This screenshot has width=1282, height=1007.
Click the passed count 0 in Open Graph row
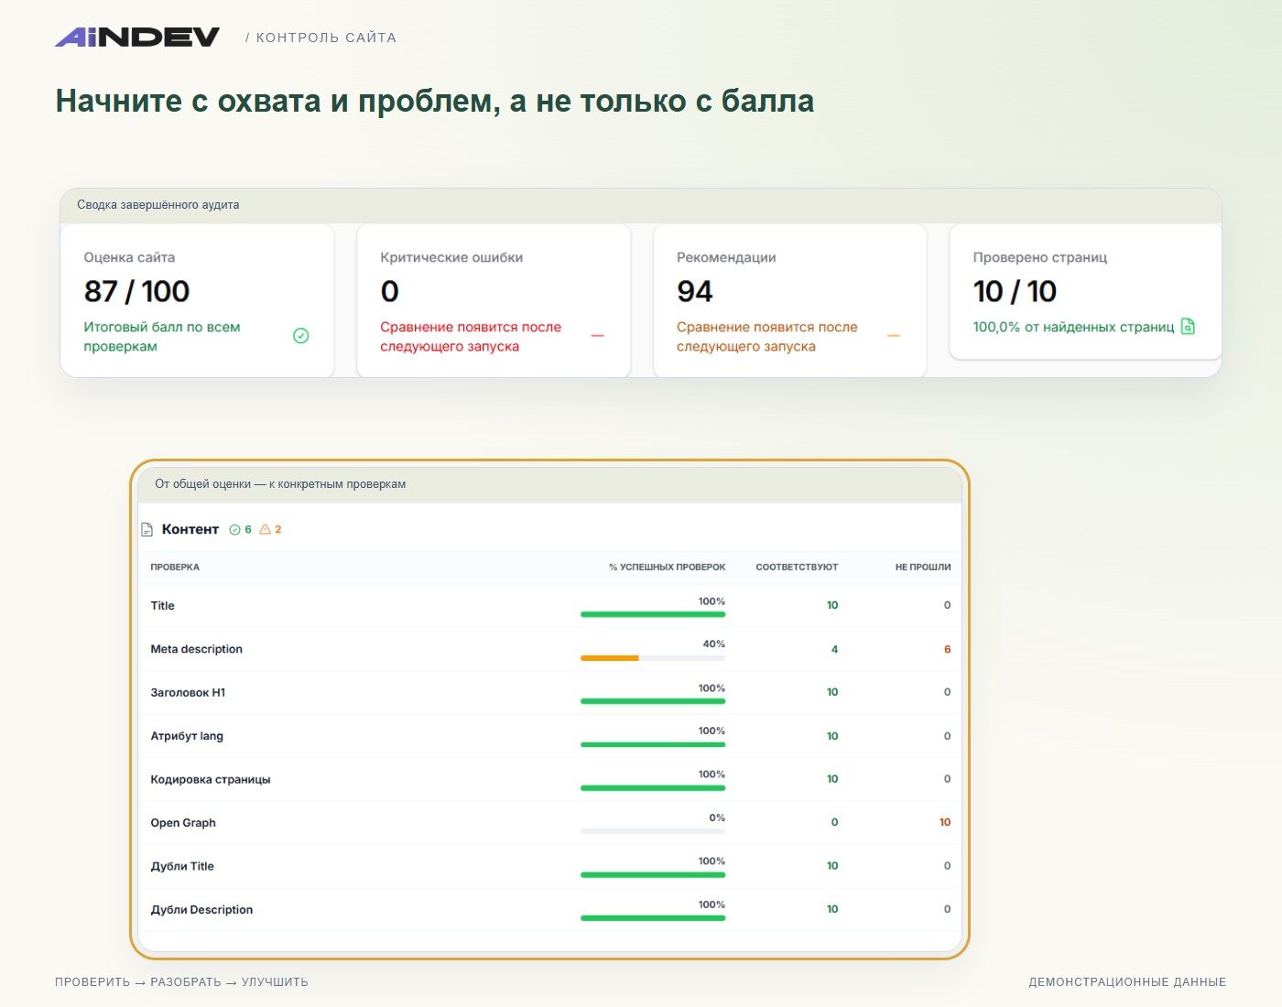[x=834, y=822]
